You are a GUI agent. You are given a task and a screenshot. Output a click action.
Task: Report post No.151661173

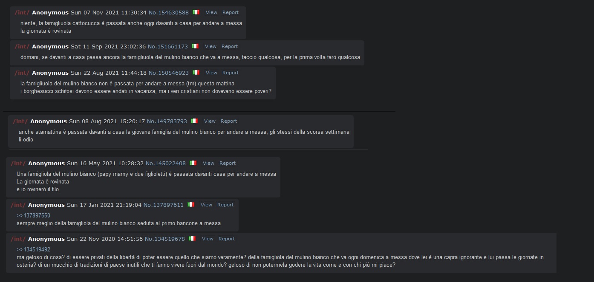[x=230, y=46]
